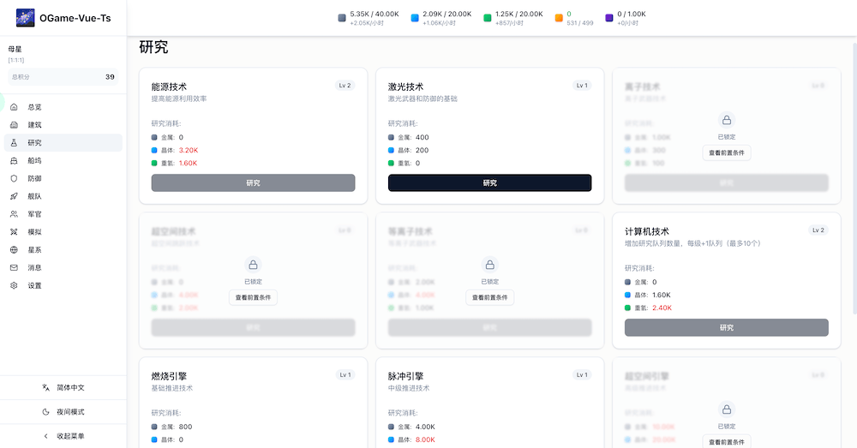Click the total points (总积分) score box
Image resolution: width=857 pixels, height=448 pixels.
pyautogui.click(x=63, y=77)
